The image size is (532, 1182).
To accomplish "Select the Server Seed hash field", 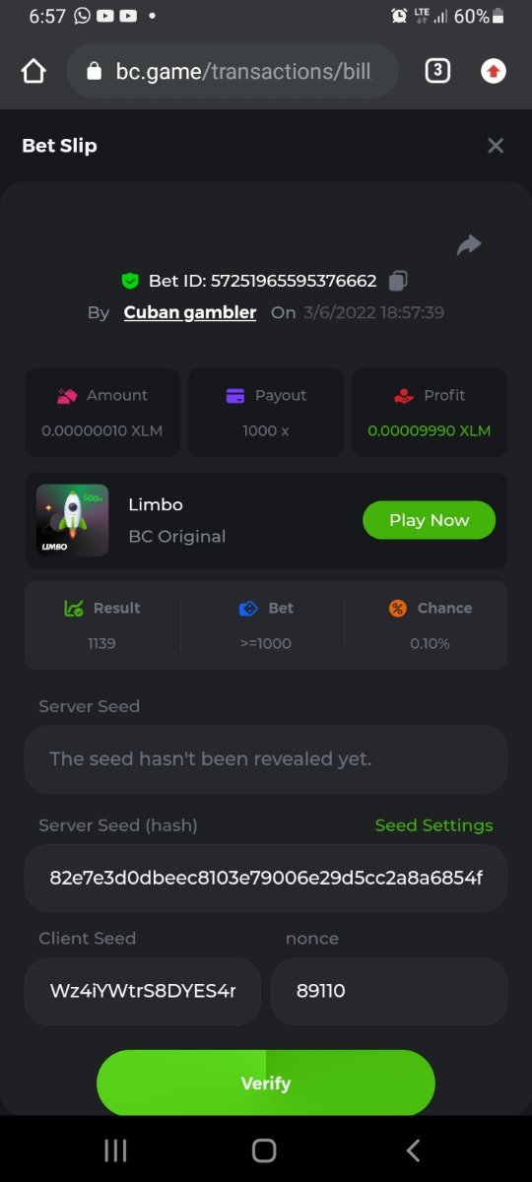I will 266,878.
